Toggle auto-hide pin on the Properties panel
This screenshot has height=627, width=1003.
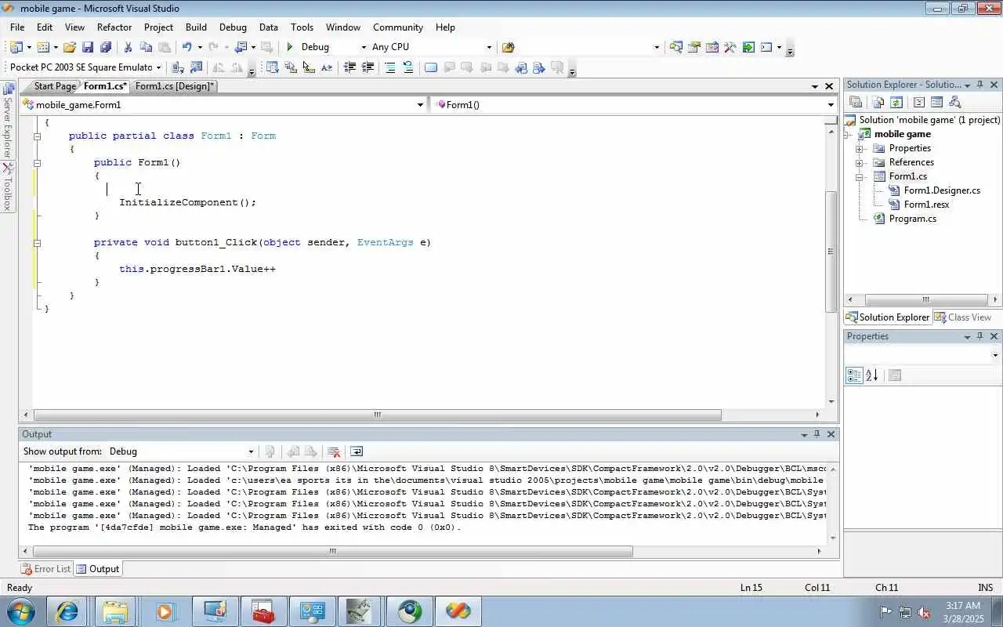tap(980, 336)
